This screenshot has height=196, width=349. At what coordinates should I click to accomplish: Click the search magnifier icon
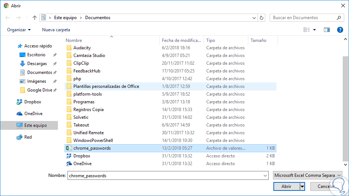pyautogui.click(x=339, y=18)
